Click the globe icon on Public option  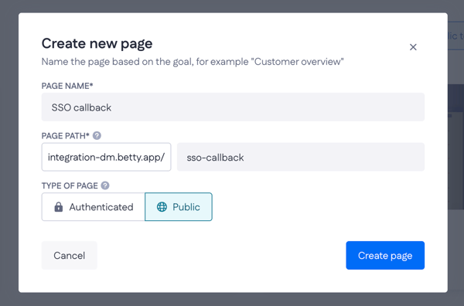click(x=162, y=206)
